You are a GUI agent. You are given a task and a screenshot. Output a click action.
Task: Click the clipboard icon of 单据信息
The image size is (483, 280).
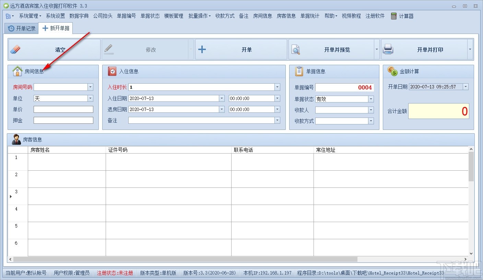(299, 71)
